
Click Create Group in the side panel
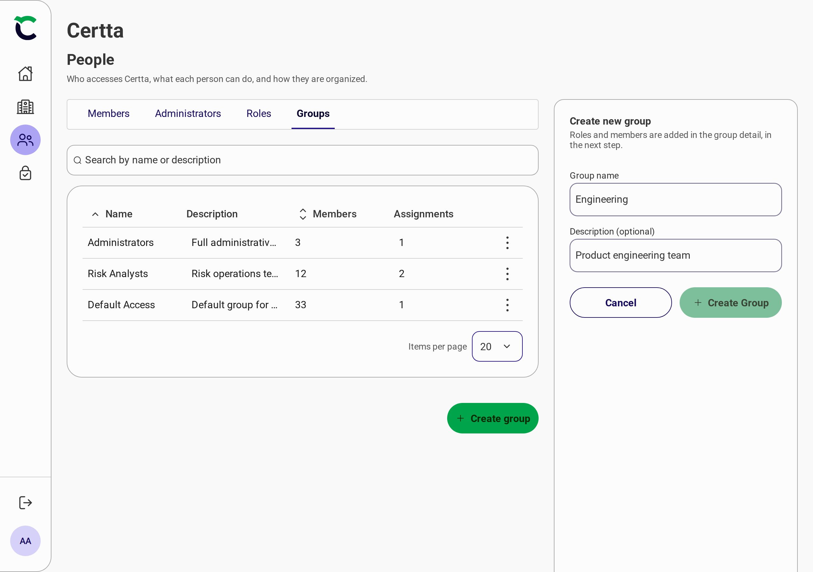730,303
